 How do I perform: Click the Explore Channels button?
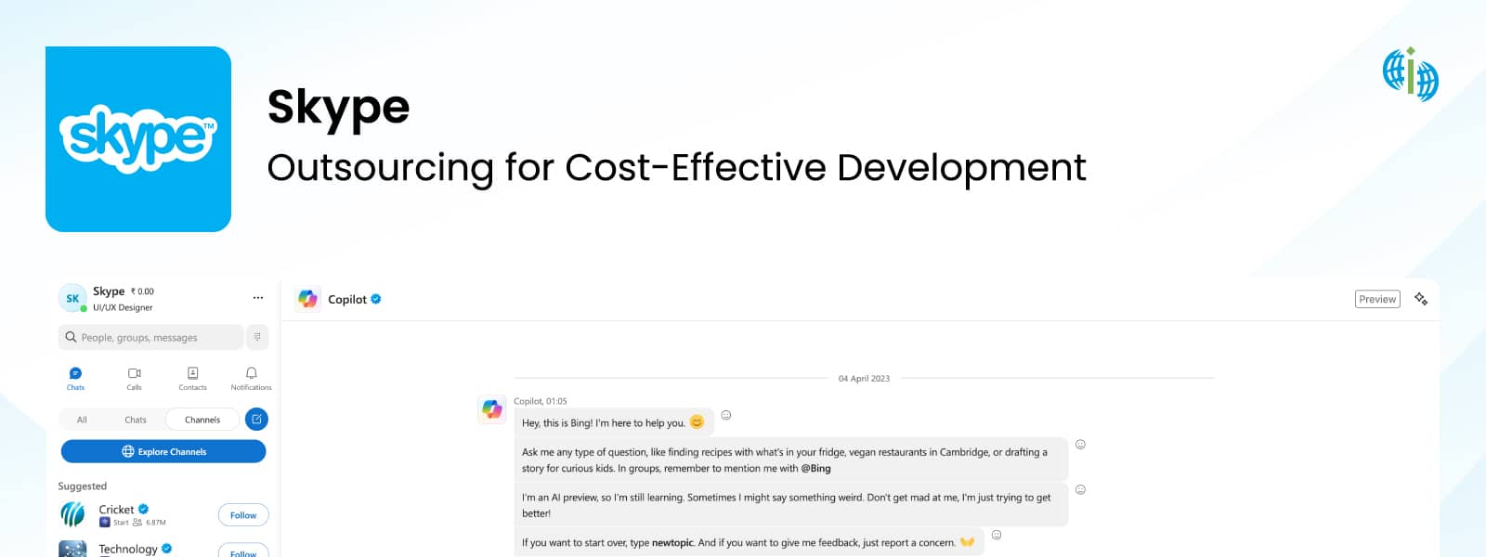163,451
